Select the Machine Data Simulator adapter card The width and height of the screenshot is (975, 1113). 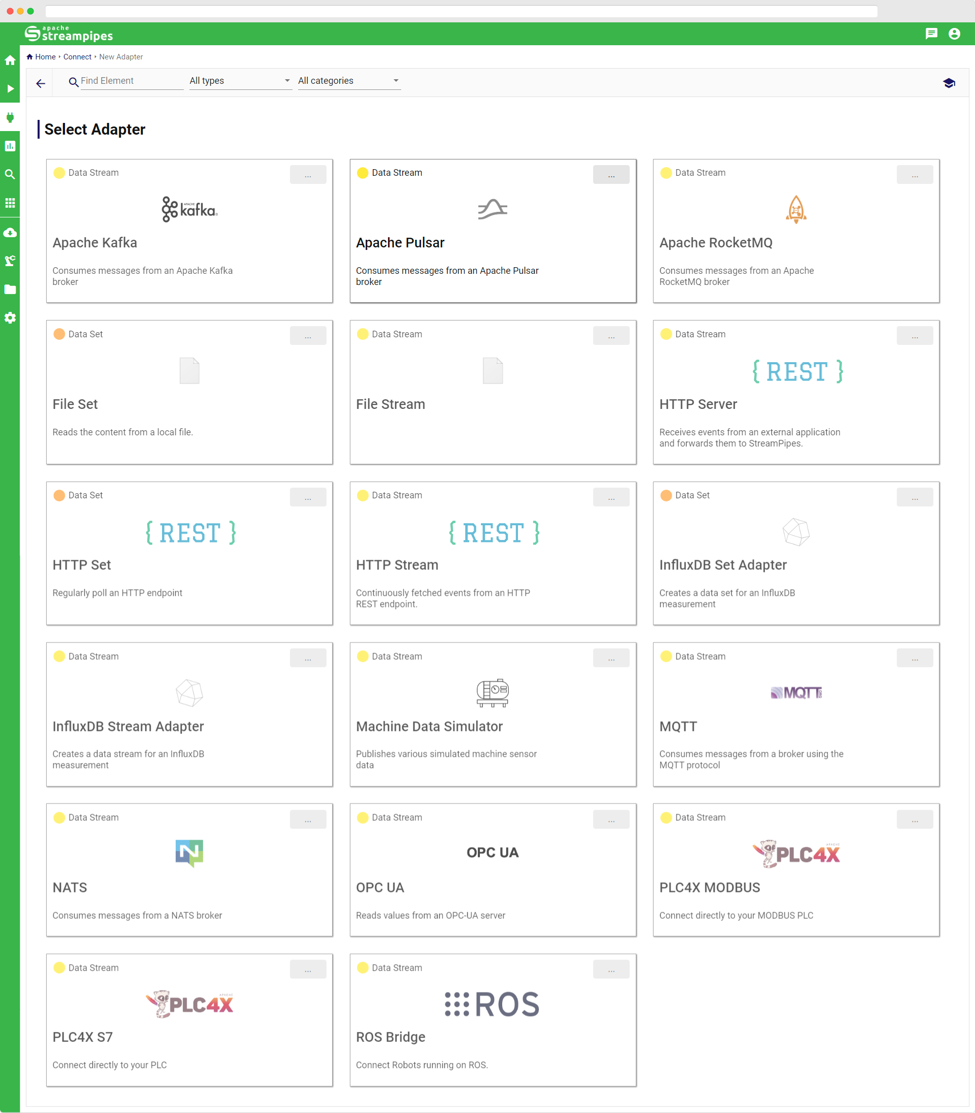[x=493, y=714]
